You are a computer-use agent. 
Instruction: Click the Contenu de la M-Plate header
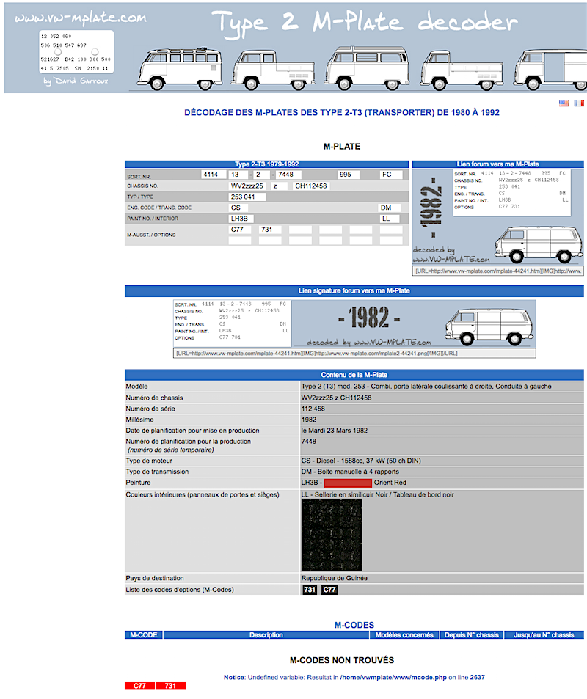point(354,375)
